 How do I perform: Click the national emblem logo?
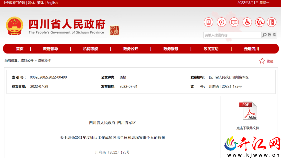(x=15, y=26)
